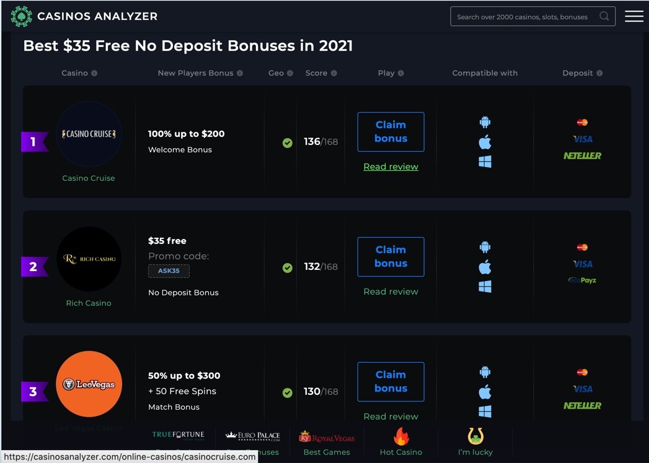This screenshot has height=463, width=649.
Task: Click info icon next to Play header
Action: [400, 73]
